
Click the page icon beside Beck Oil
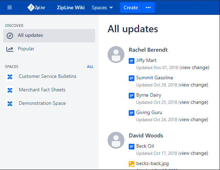click(132, 147)
